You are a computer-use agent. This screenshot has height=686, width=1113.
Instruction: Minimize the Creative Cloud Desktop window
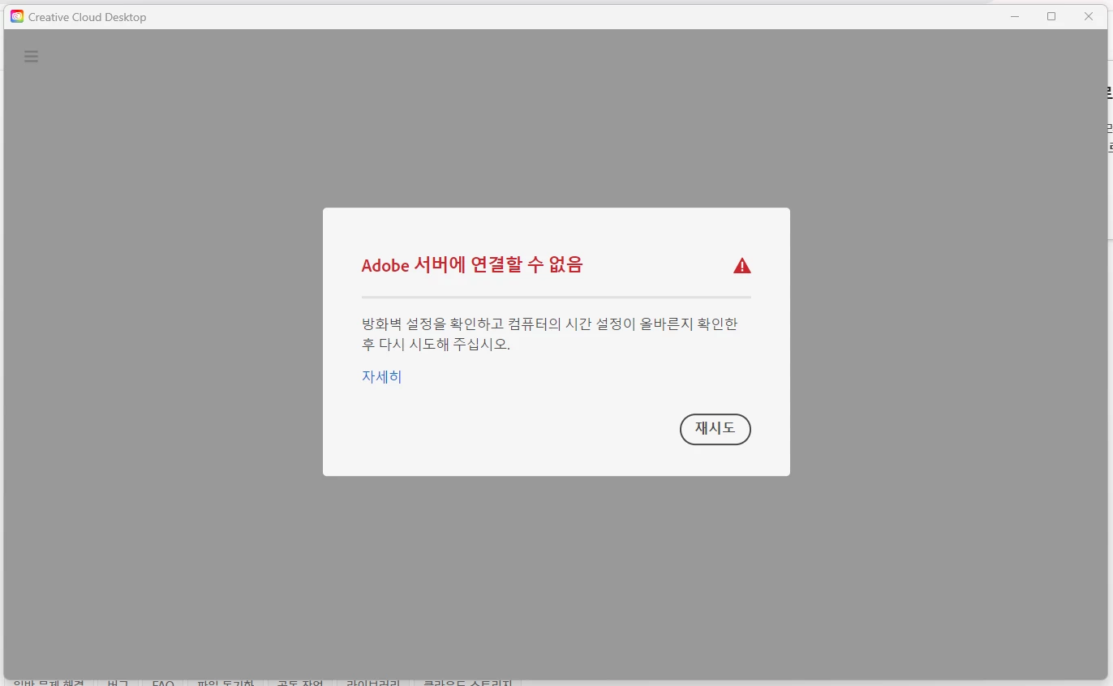(x=1014, y=16)
